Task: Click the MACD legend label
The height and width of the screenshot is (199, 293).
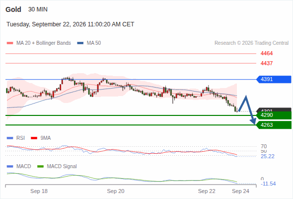Action: [x=24, y=167]
